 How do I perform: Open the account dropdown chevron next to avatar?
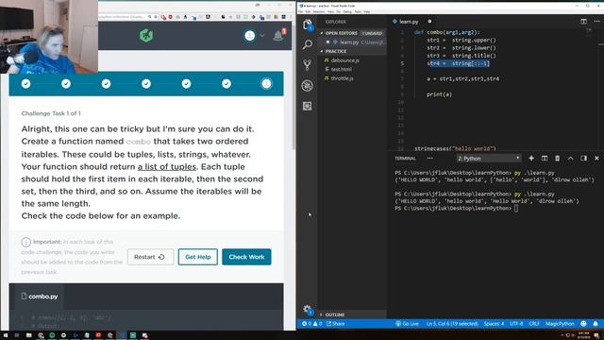(x=262, y=36)
